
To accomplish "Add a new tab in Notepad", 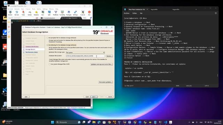I will [x=196, y=9].
